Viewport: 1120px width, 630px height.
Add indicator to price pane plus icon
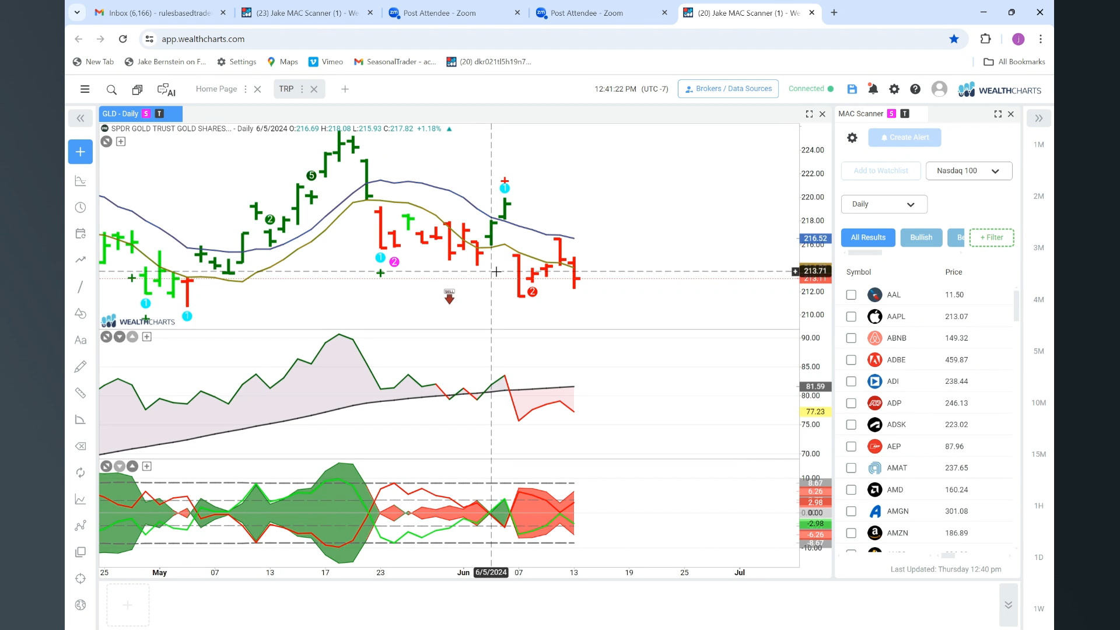(121, 142)
